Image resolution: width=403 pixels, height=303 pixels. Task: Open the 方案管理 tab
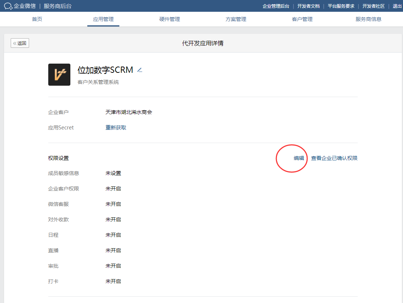tap(236, 19)
